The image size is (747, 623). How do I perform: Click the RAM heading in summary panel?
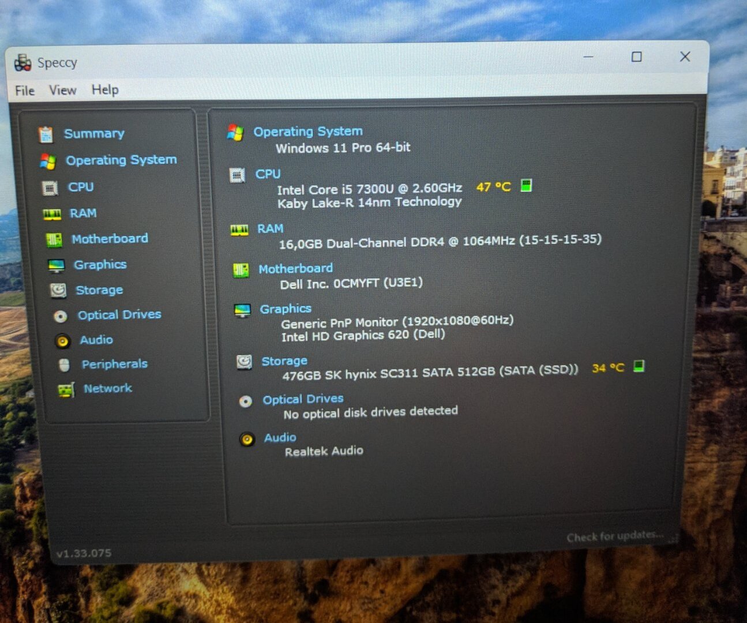(x=270, y=228)
